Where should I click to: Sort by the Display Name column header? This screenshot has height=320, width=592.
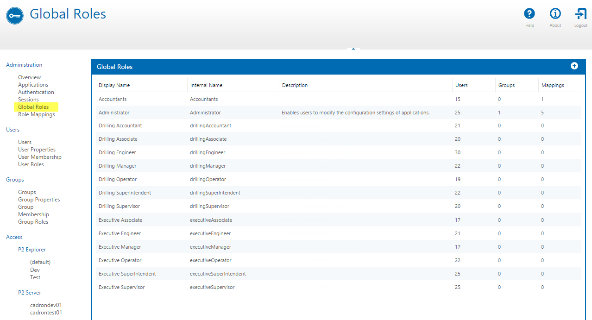pos(114,85)
